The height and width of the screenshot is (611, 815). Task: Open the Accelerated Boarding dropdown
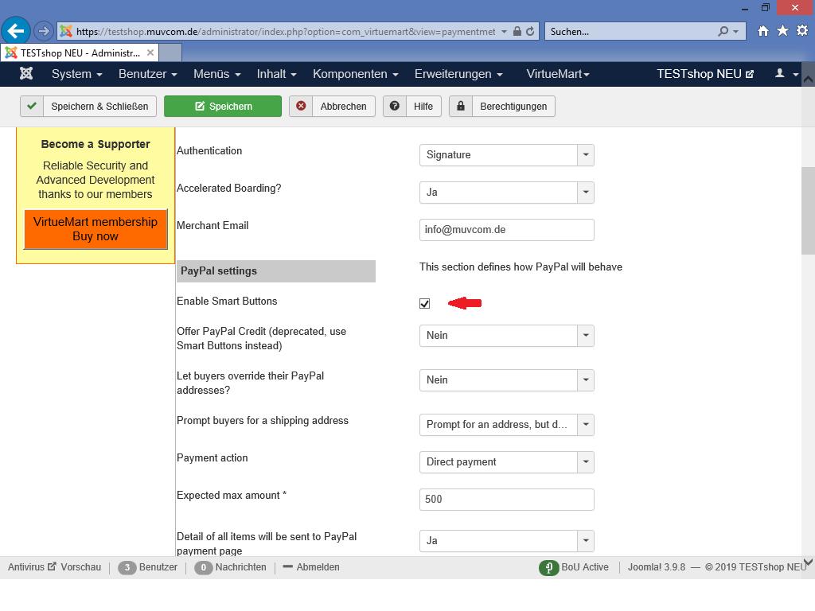click(506, 193)
